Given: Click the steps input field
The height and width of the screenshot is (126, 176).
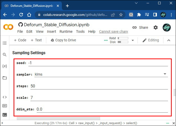Looking at the screenshot, I should [99, 86].
